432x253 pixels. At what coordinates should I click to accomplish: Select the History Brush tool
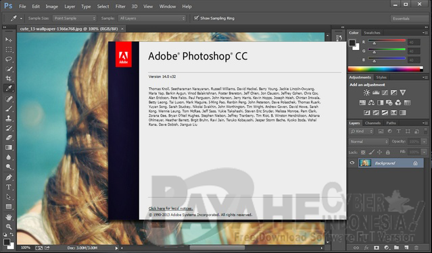click(x=9, y=128)
